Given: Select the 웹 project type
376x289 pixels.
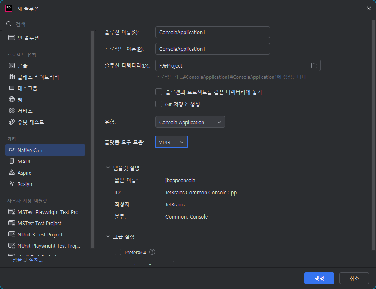Looking at the screenshot, I should click(45, 99).
